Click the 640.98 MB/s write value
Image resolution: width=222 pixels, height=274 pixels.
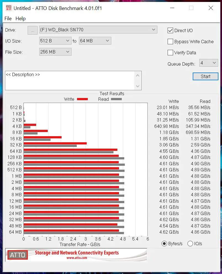point(166,126)
